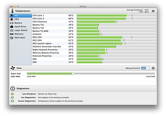
Task: Click the green Last Shutdown status light
Action: point(12,94)
